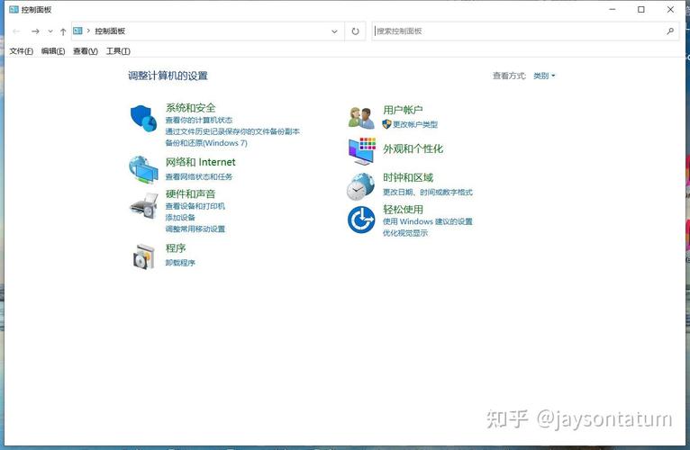The height and width of the screenshot is (450, 690).
Task: Open the 程序 category link
Action: [x=176, y=248]
